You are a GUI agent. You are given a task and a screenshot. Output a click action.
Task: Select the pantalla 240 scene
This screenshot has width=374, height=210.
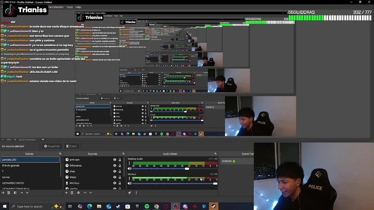pos(30,160)
